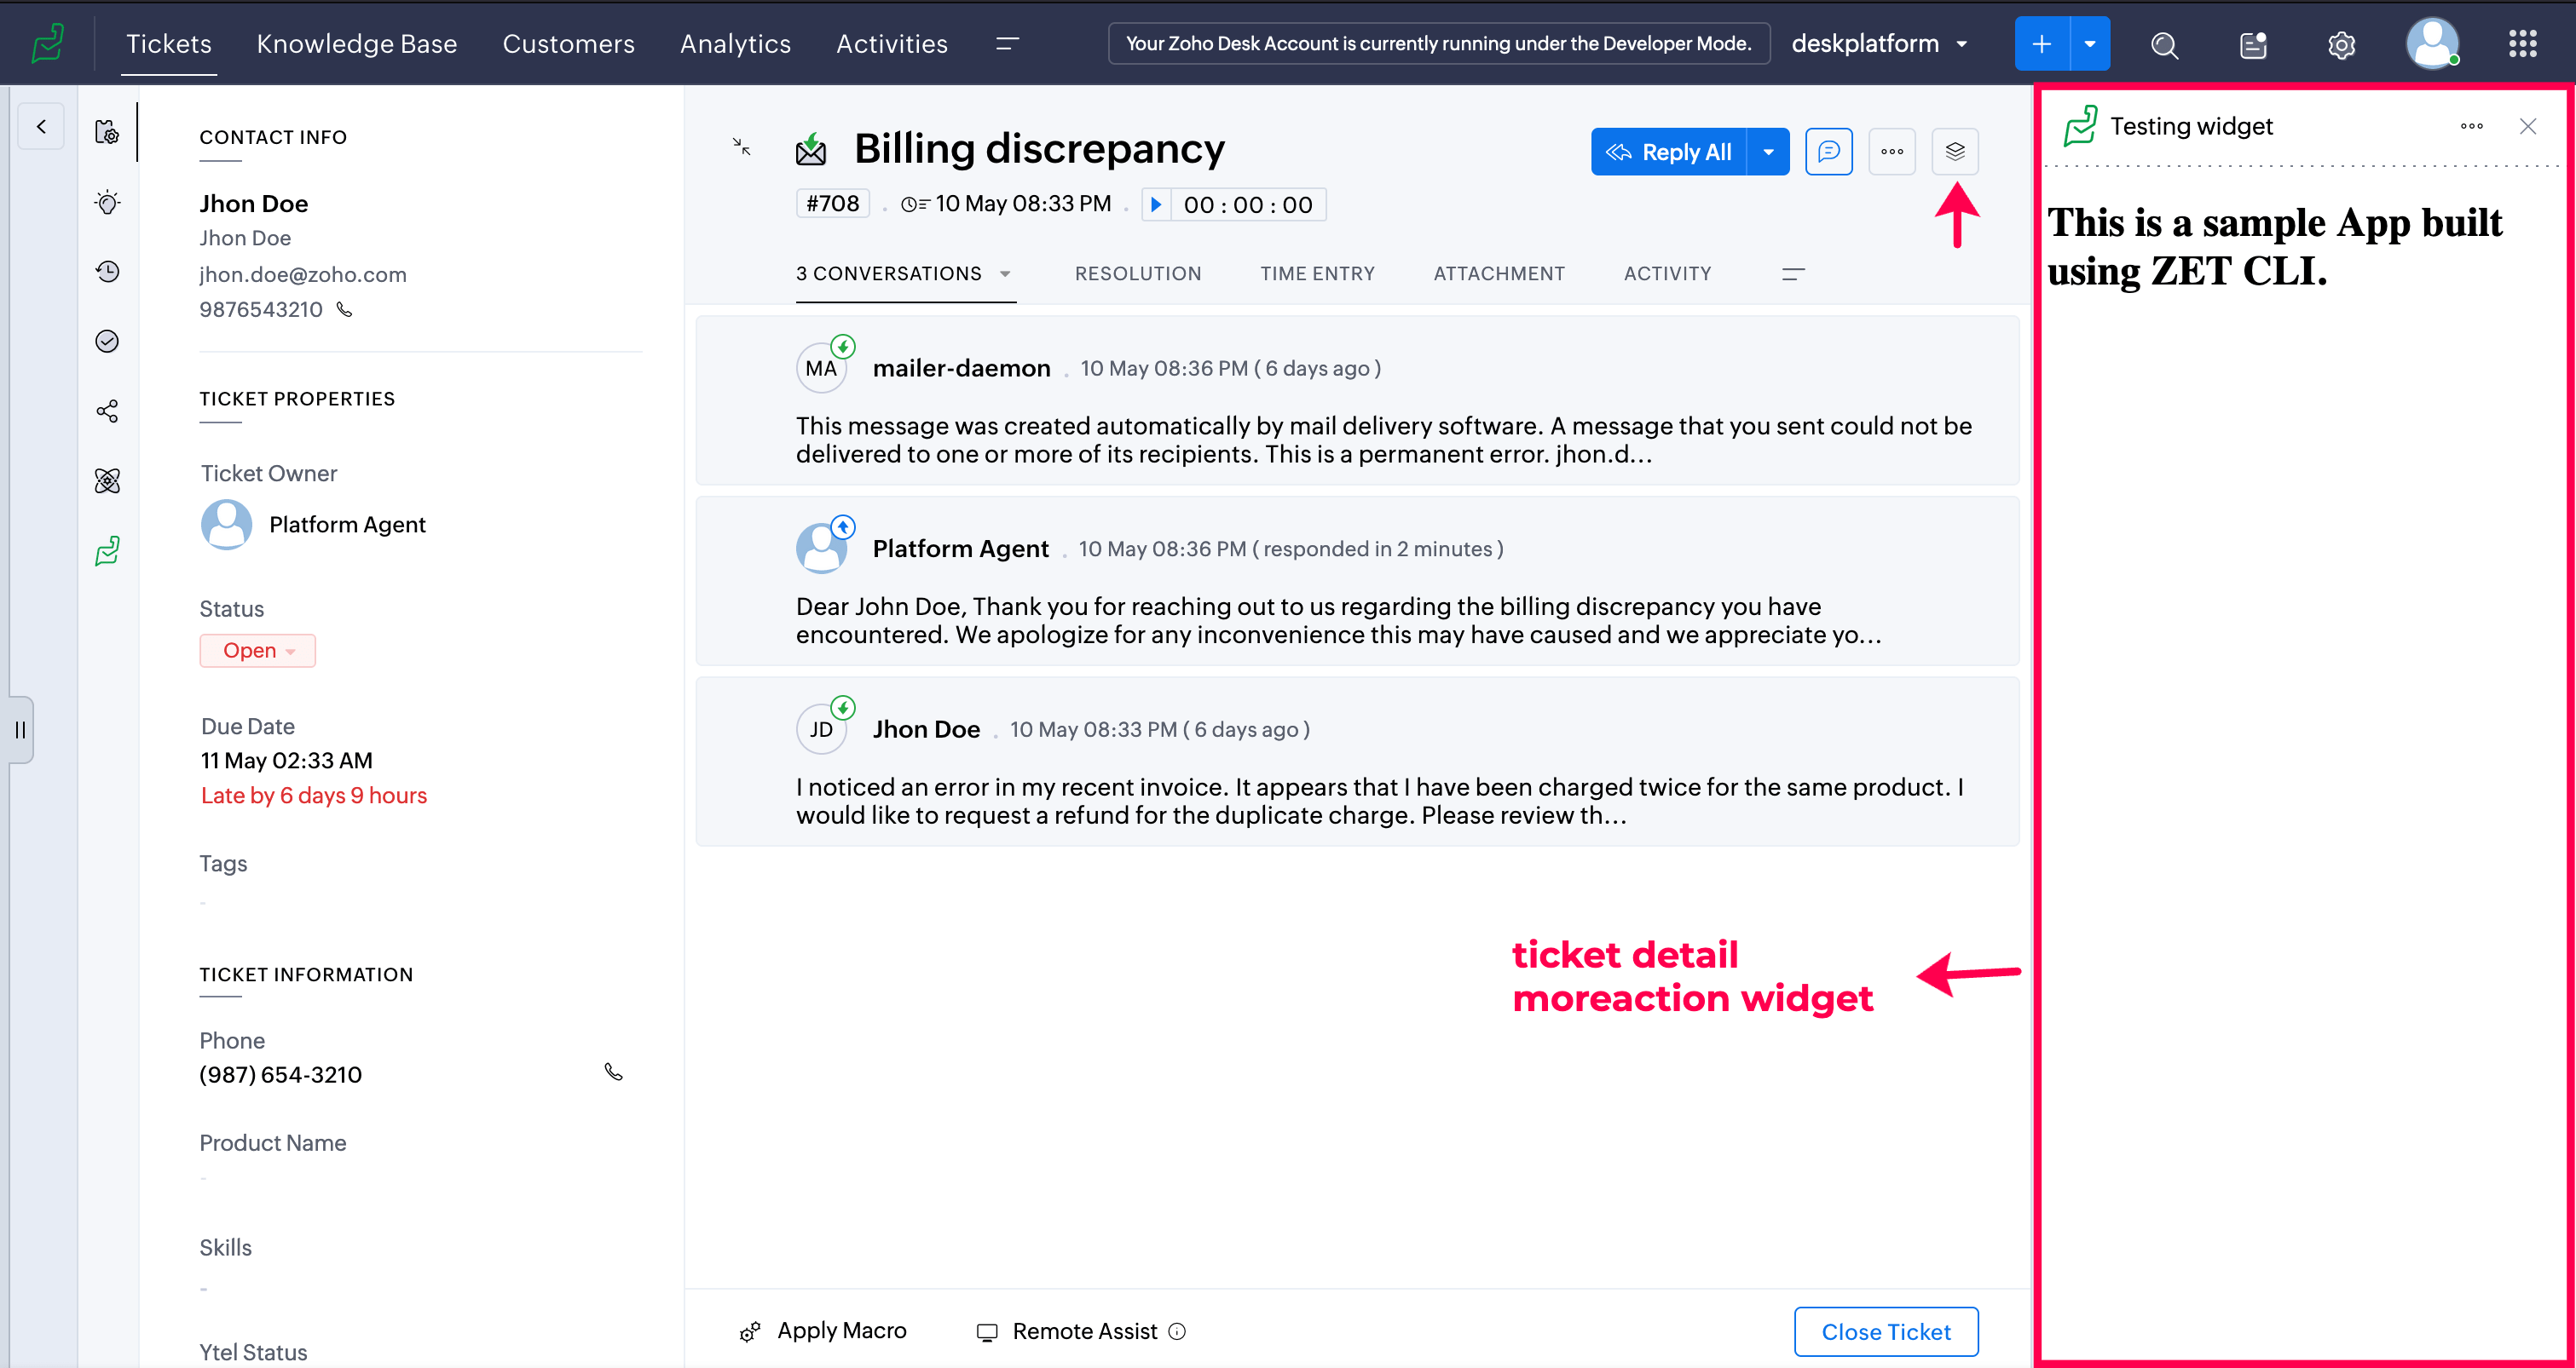Screen dimensions: 2576x1368
Task: Click the Apply Macro button
Action: click(822, 1332)
